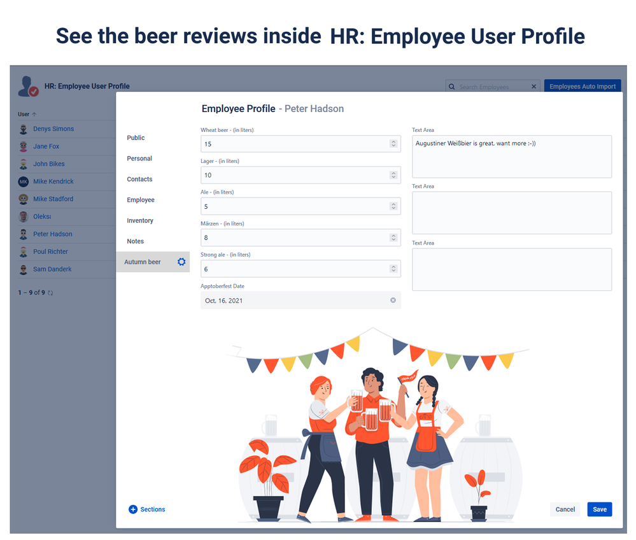Image resolution: width=636 pixels, height=540 pixels.
Task: Clear the Apptoberfest Date value
Action: (x=393, y=300)
